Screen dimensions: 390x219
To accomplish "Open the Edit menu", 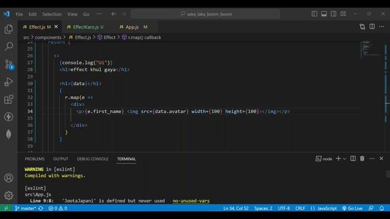I will pyautogui.click(x=32, y=14).
